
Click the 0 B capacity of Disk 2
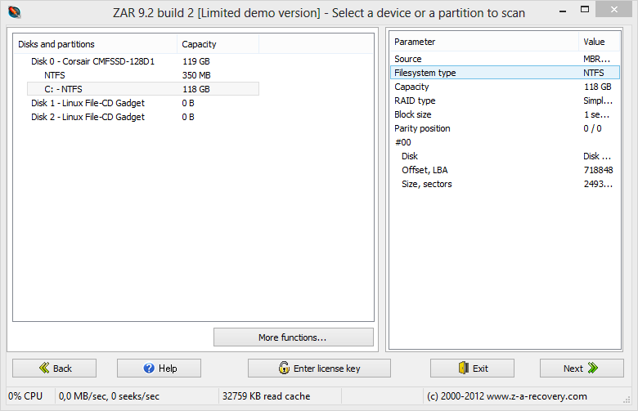(x=188, y=117)
